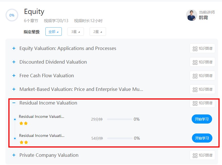This screenshot has width=222, height=165.
Task: Expand the Private Company Valuation chapter
Action: click(x=14, y=155)
